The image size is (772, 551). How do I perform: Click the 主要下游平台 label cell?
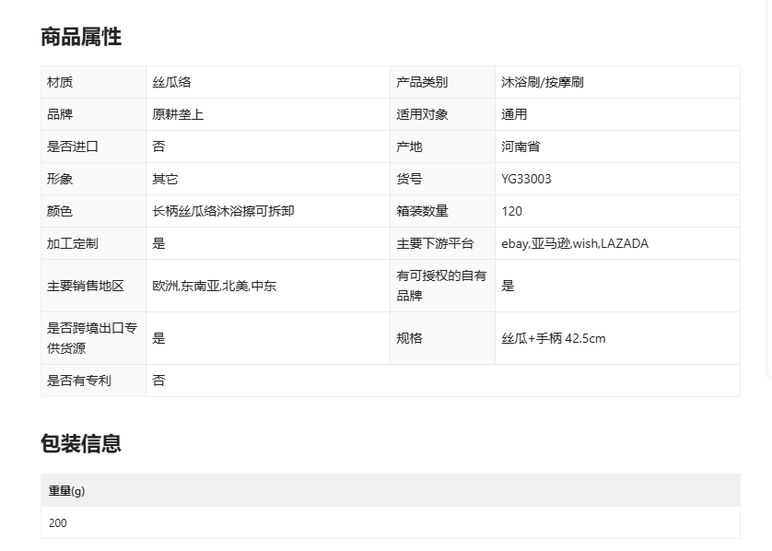click(x=435, y=243)
